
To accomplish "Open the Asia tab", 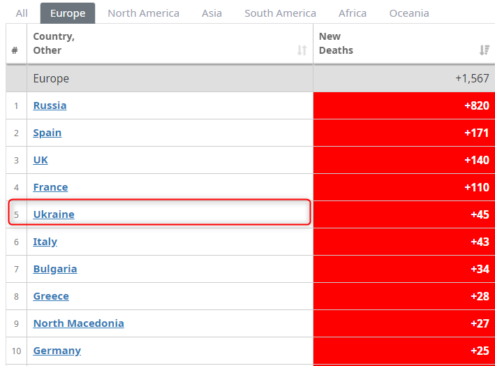I will tap(212, 13).
